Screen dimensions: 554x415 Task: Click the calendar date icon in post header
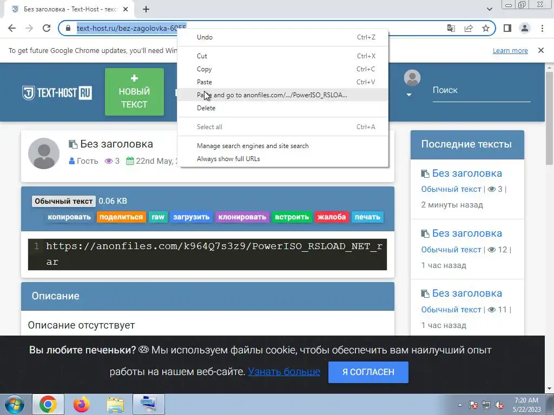[x=130, y=161]
